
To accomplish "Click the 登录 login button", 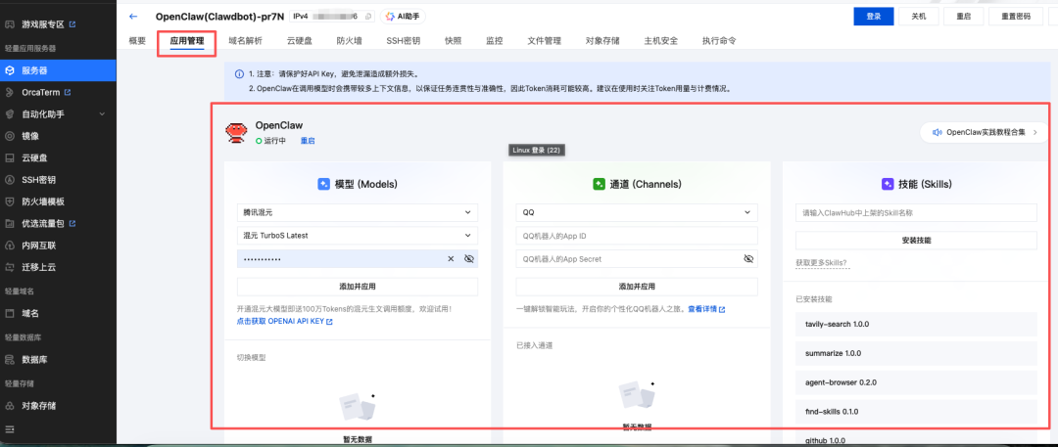I will pos(873,17).
